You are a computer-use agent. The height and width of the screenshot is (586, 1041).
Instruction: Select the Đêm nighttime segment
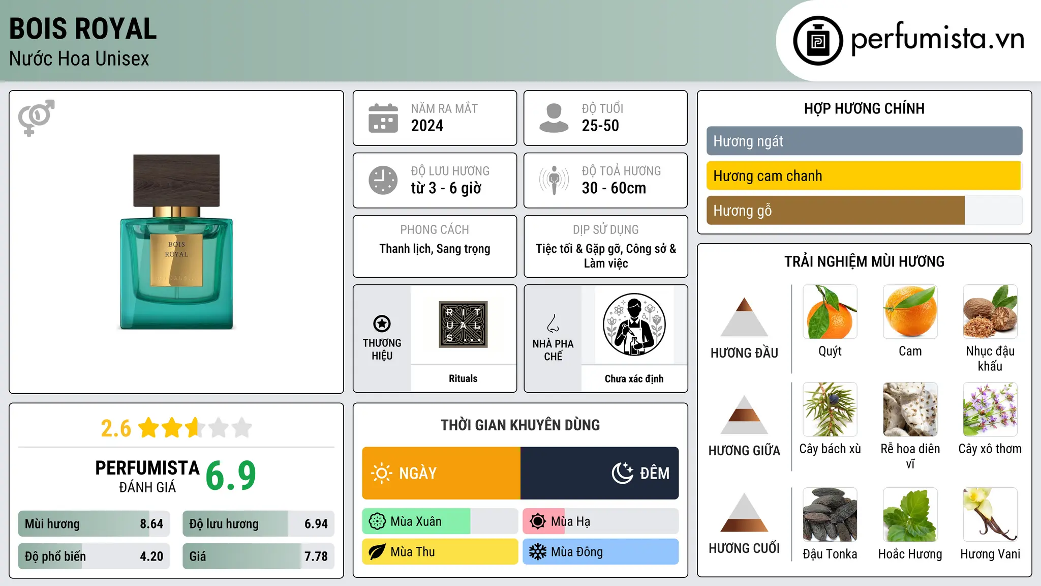pos(599,473)
